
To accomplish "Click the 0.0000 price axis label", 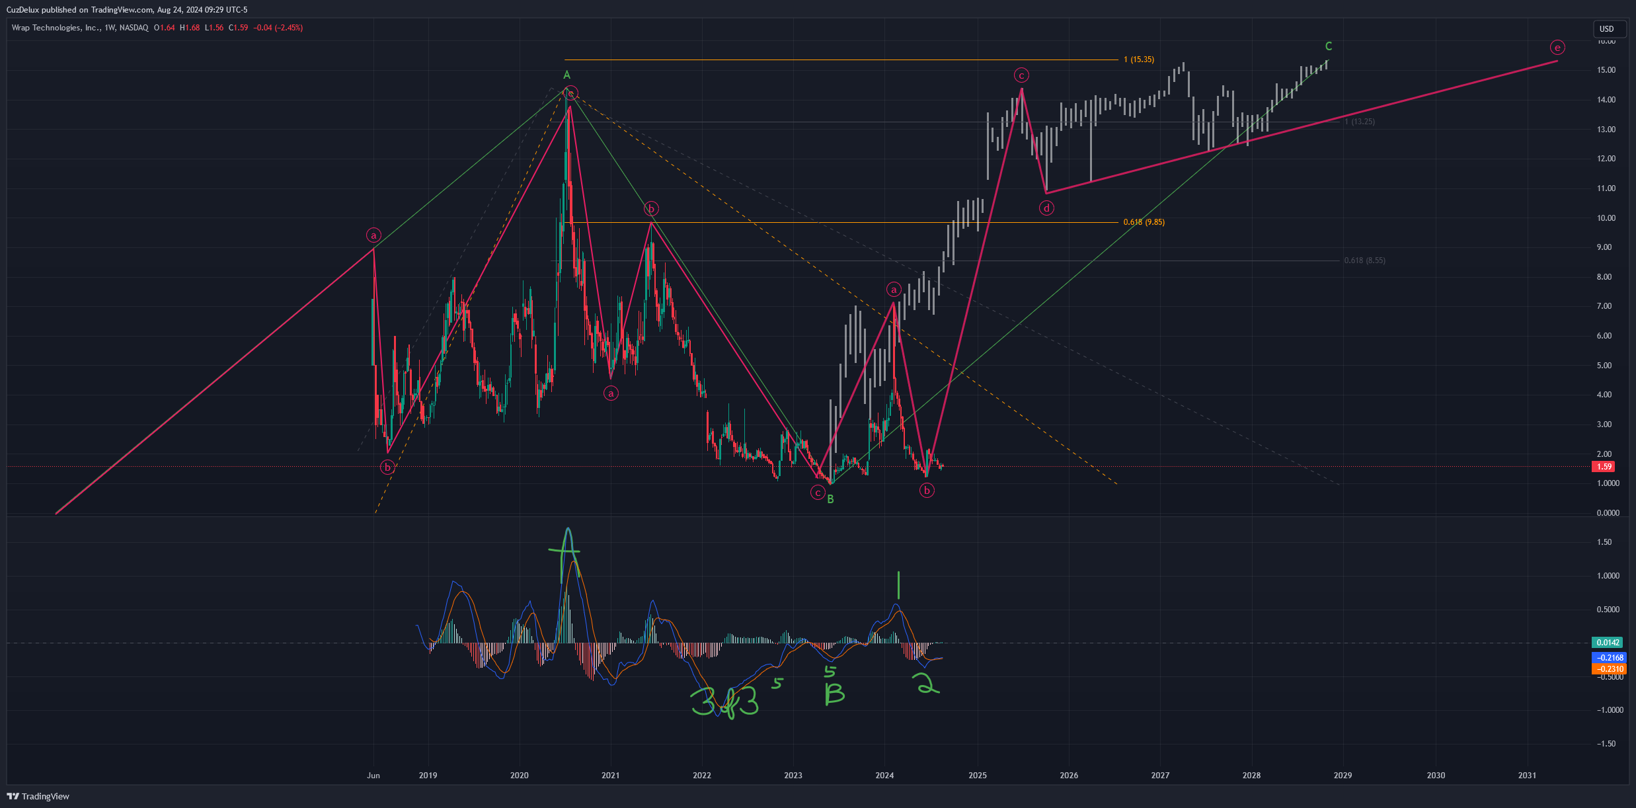I will click(1608, 513).
